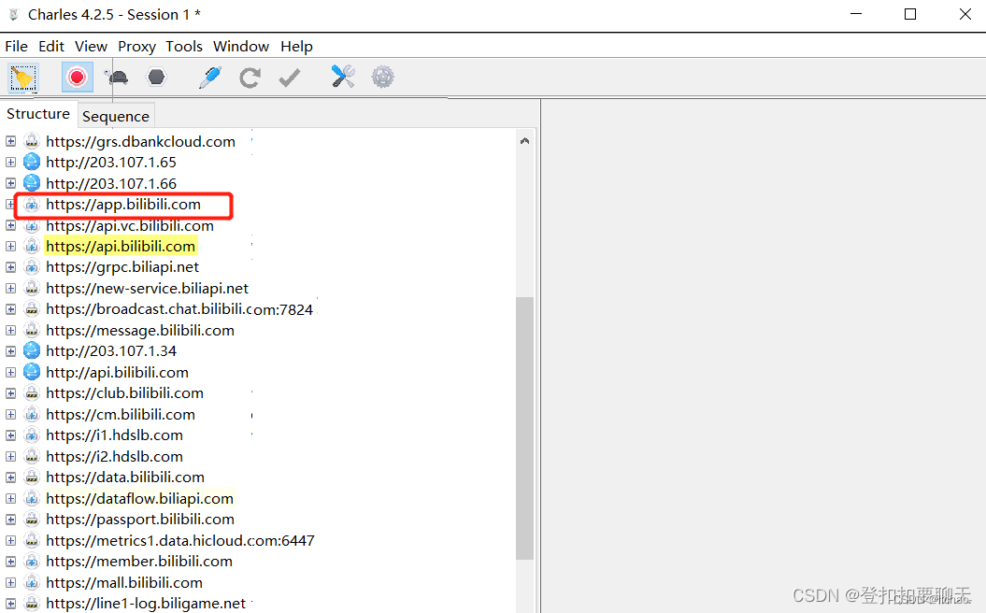Viewport: 986px width, 613px height.
Task: Expand the club.bilibili.com node
Action: tap(10, 393)
